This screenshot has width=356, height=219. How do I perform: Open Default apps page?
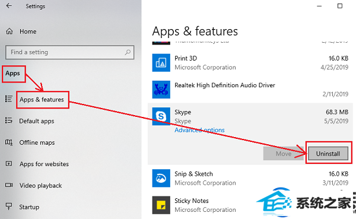(37, 121)
